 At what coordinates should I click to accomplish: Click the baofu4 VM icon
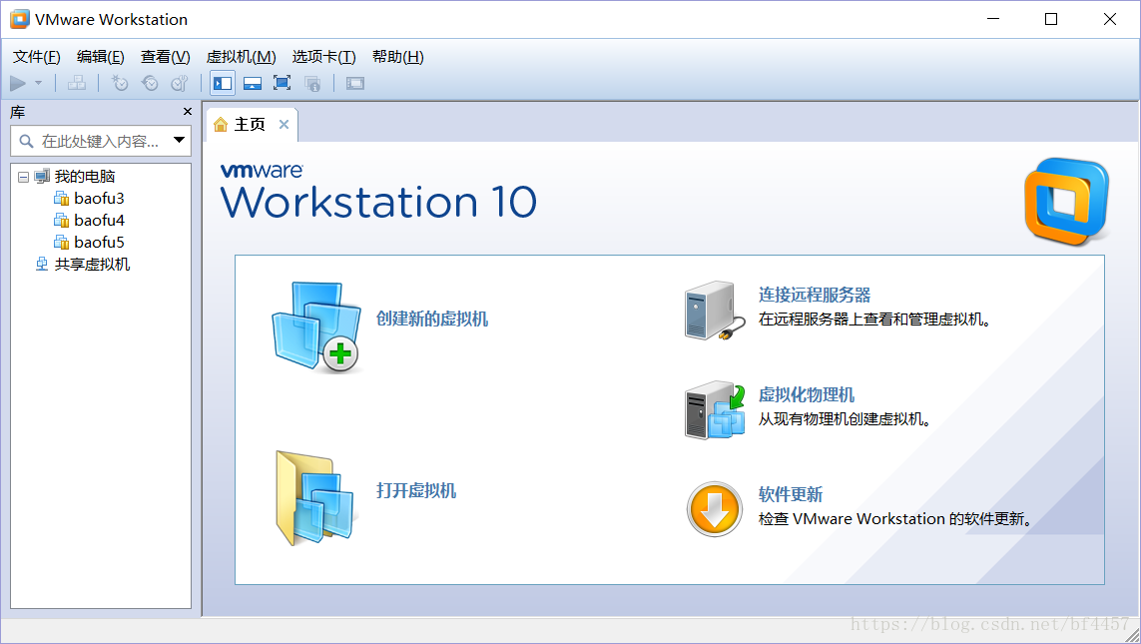click(x=61, y=220)
